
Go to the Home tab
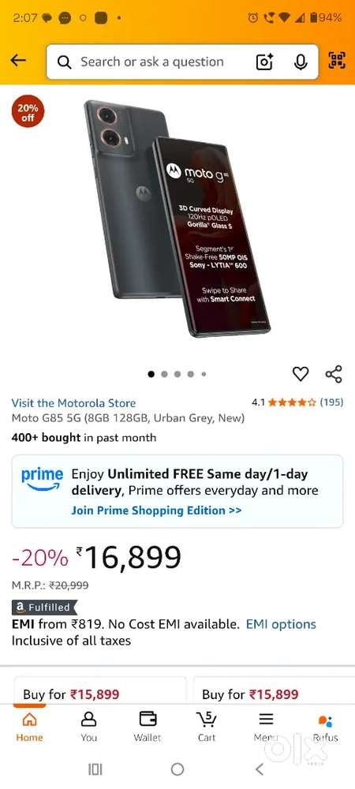point(30,726)
